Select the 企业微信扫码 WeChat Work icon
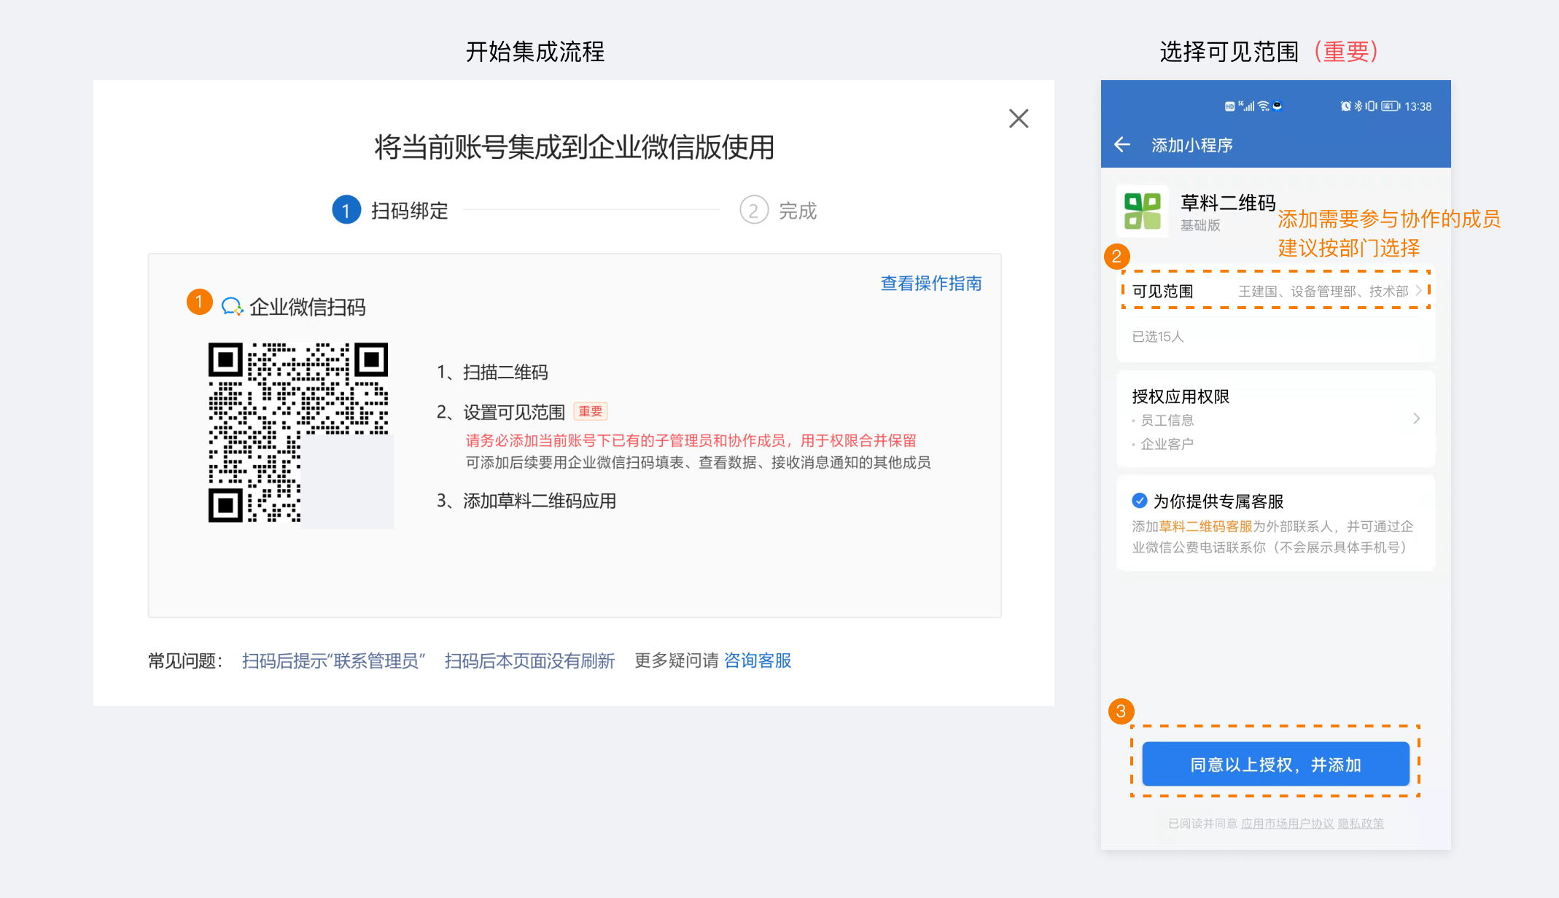The width and height of the screenshot is (1559, 898). [x=233, y=307]
